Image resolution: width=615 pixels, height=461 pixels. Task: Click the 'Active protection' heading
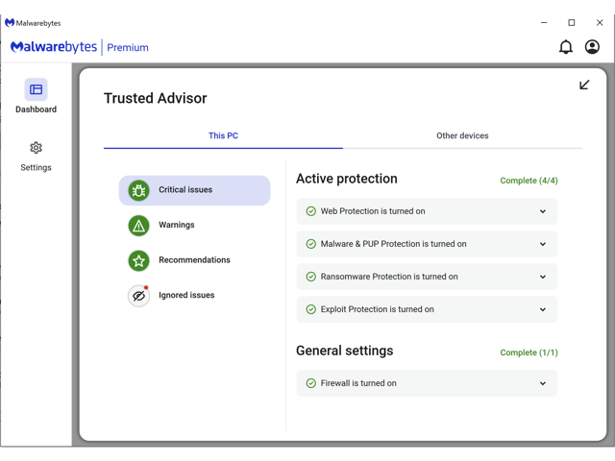[x=347, y=179]
